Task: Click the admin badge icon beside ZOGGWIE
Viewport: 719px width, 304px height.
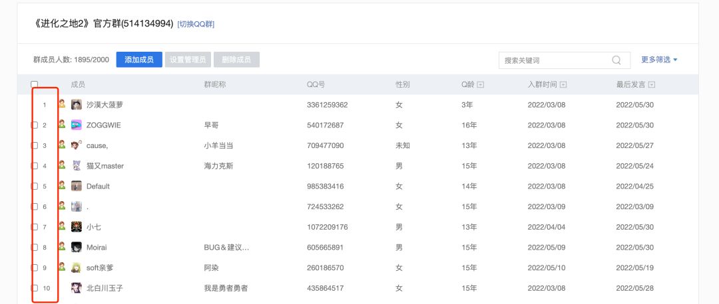Action: 62,124
